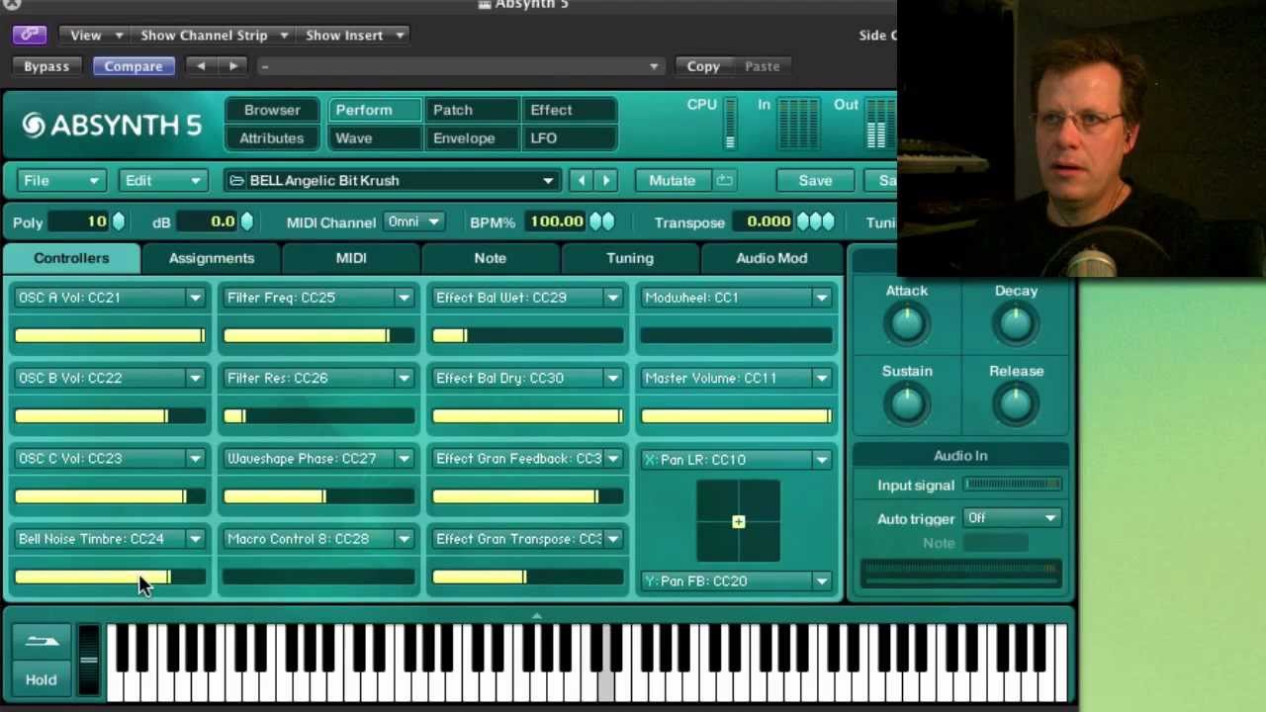
Task: Turn the Sustain knob
Action: tap(907, 403)
